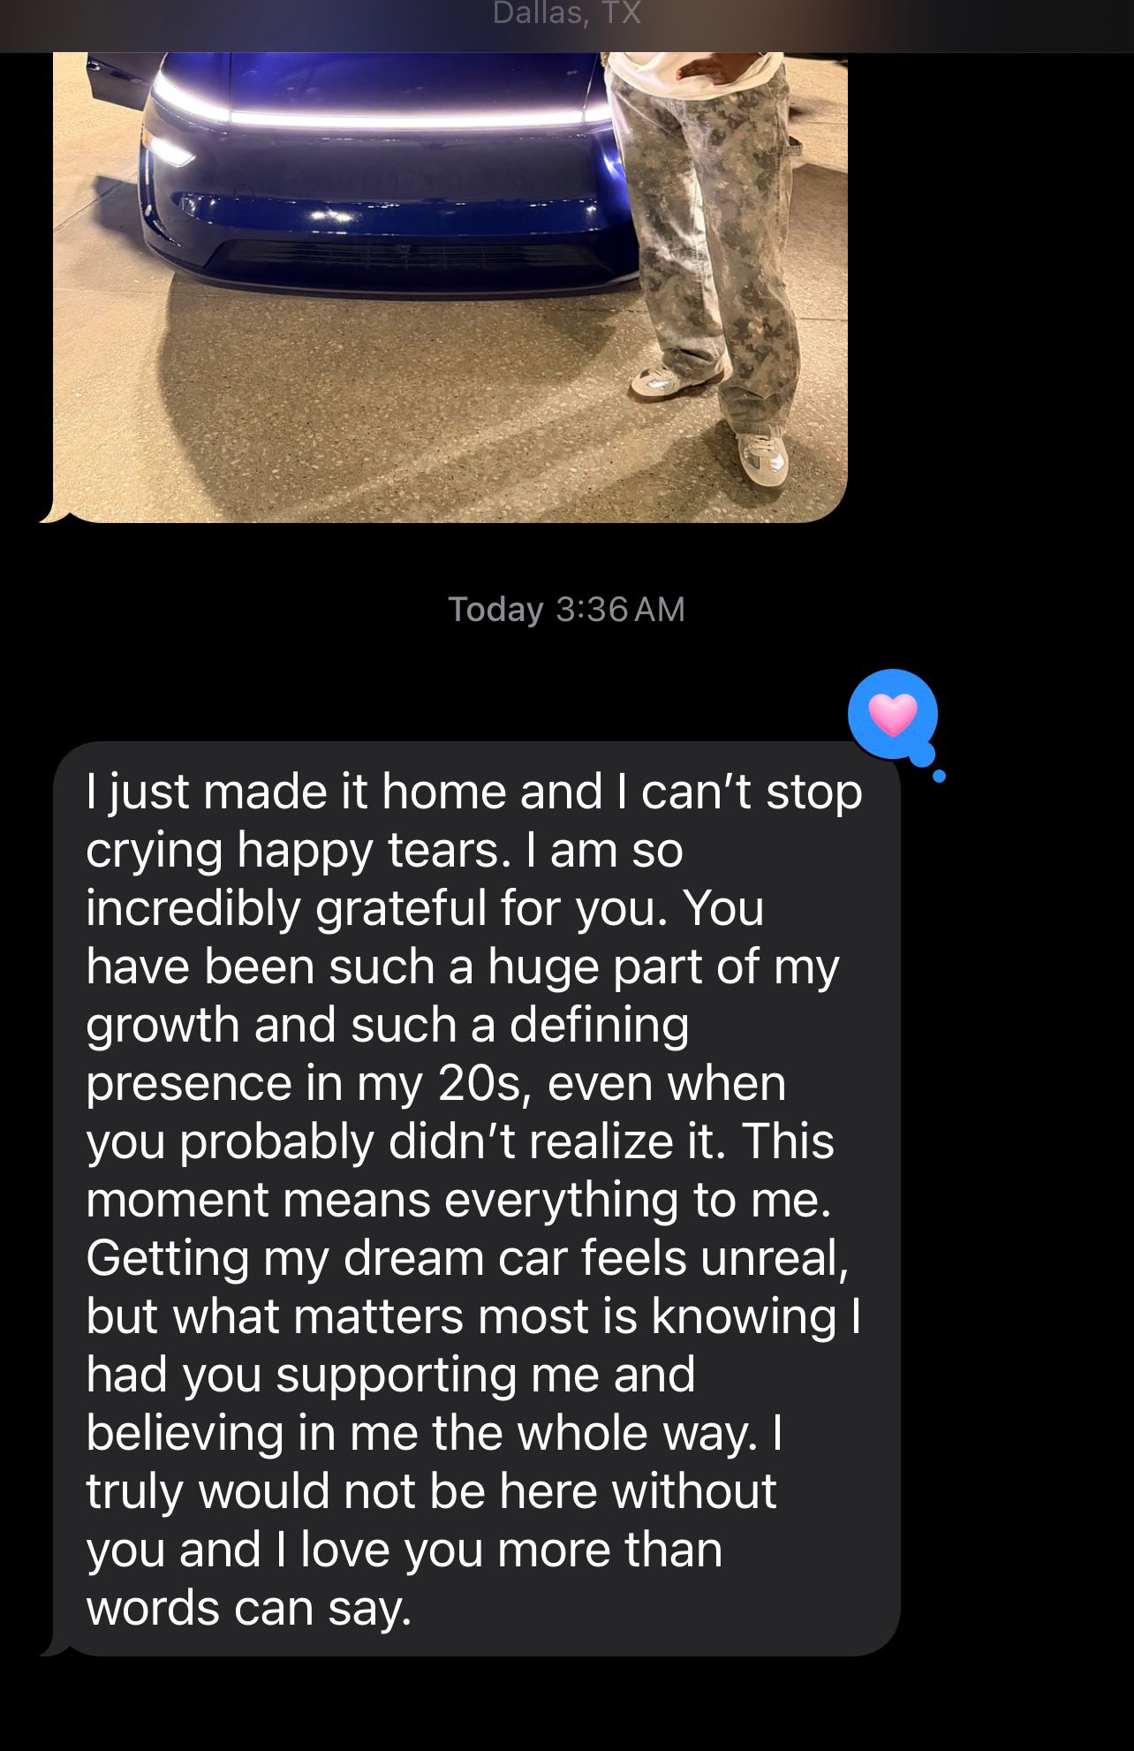Click the text 'Getting my dream car feels unreal'
Image resolution: width=1134 pixels, height=1751 pixels.
tap(467, 1257)
